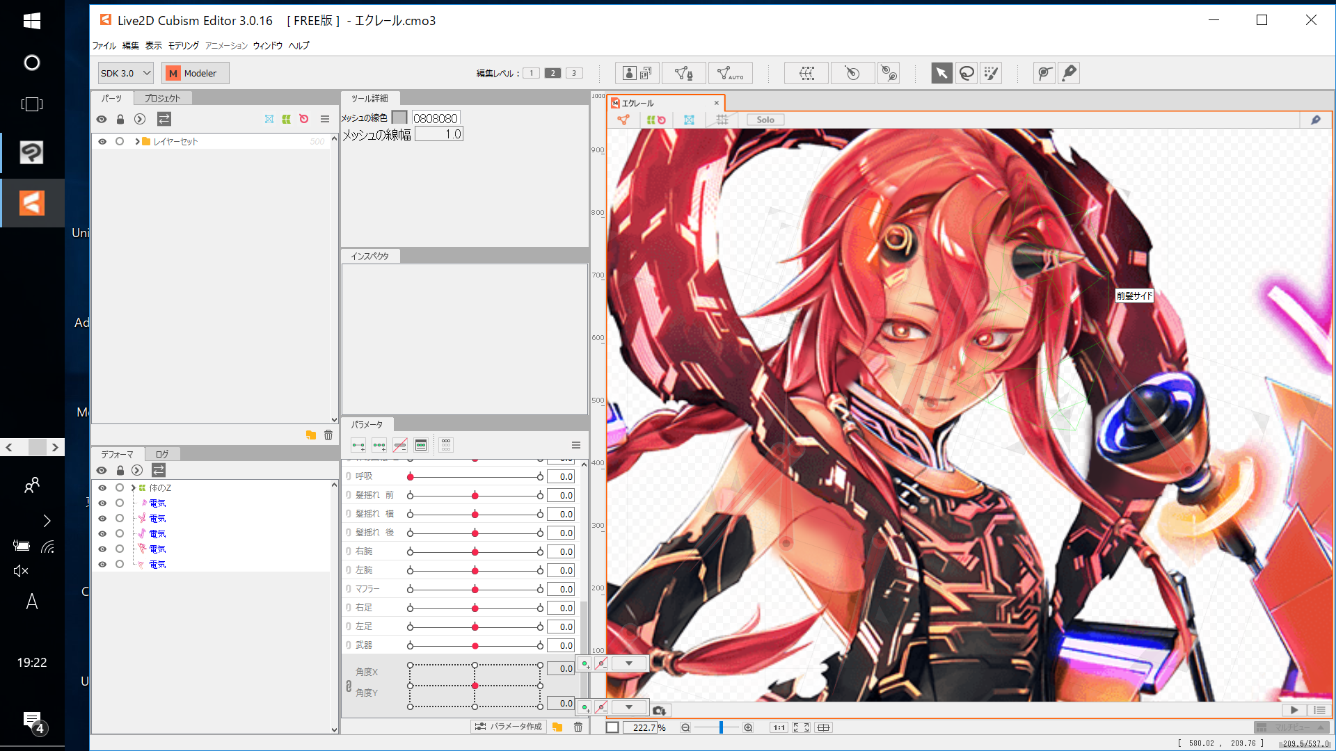The height and width of the screenshot is (751, 1336).
Task: Click the 1:1 zoom button
Action: [779, 727]
